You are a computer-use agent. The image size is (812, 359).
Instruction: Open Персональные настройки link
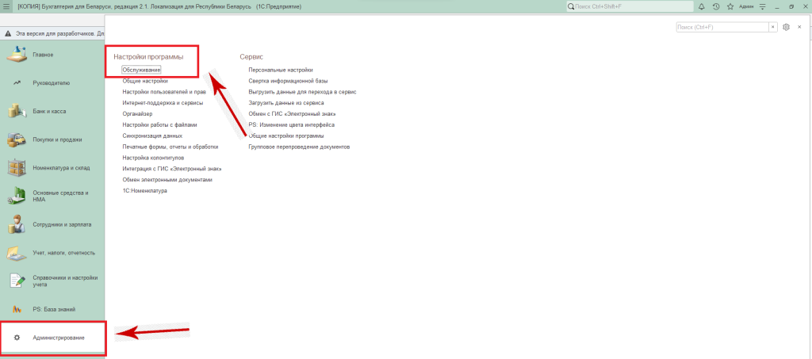pos(280,70)
